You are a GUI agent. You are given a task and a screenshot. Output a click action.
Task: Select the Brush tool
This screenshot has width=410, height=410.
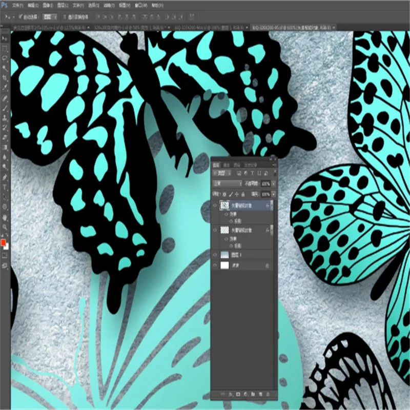[x=5, y=108]
